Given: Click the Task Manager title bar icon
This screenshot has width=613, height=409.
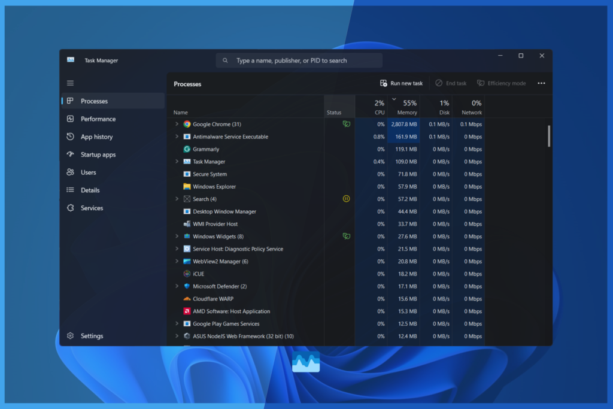Looking at the screenshot, I should (x=71, y=60).
